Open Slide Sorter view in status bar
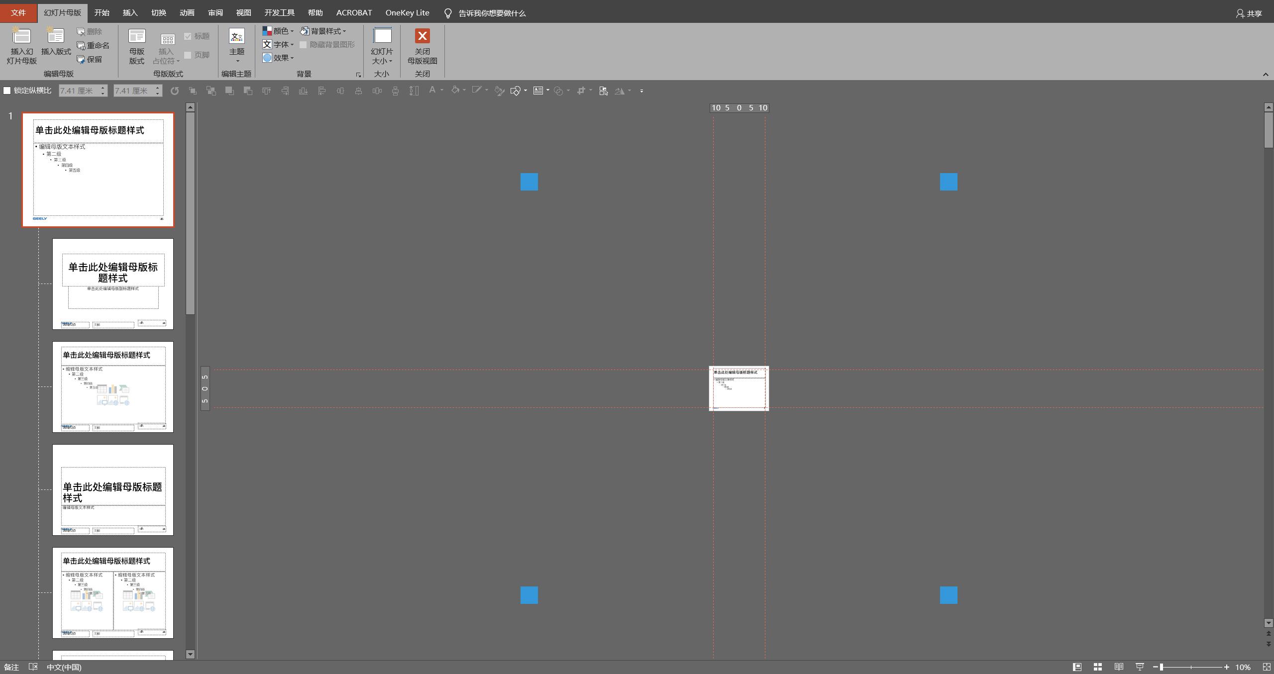 pyautogui.click(x=1097, y=667)
